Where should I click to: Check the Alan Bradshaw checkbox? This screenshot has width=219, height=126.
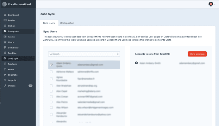tap(51, 86)
